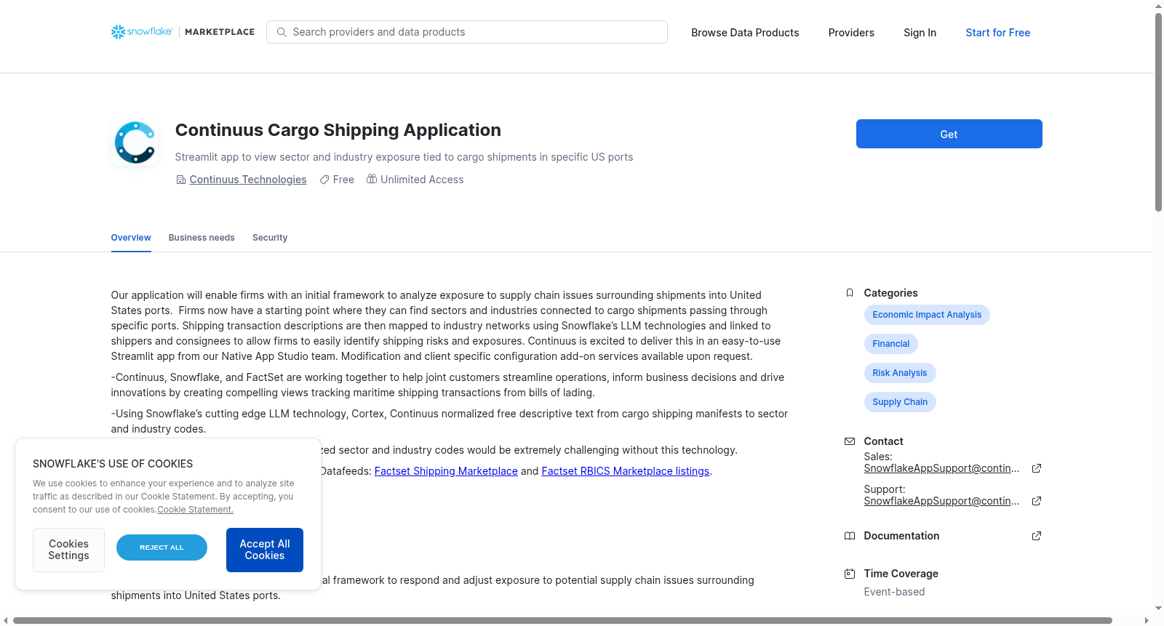Click the Continuus app logo thumbnail

click(135, 143)
